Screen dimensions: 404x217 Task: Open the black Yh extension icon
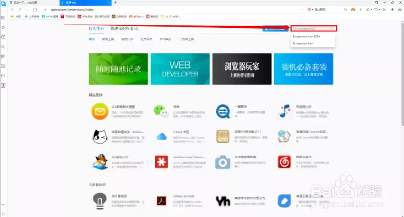point(223,201)
